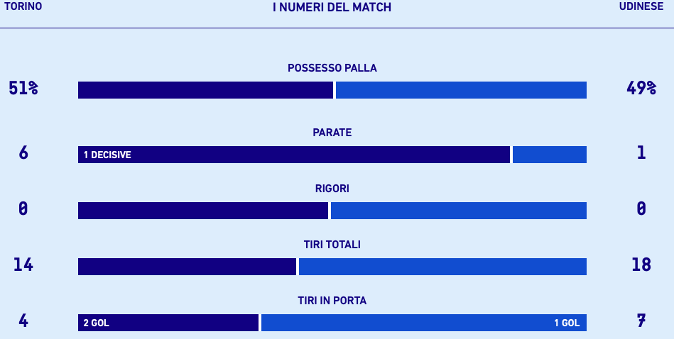Click the TORINO team header

23,6
